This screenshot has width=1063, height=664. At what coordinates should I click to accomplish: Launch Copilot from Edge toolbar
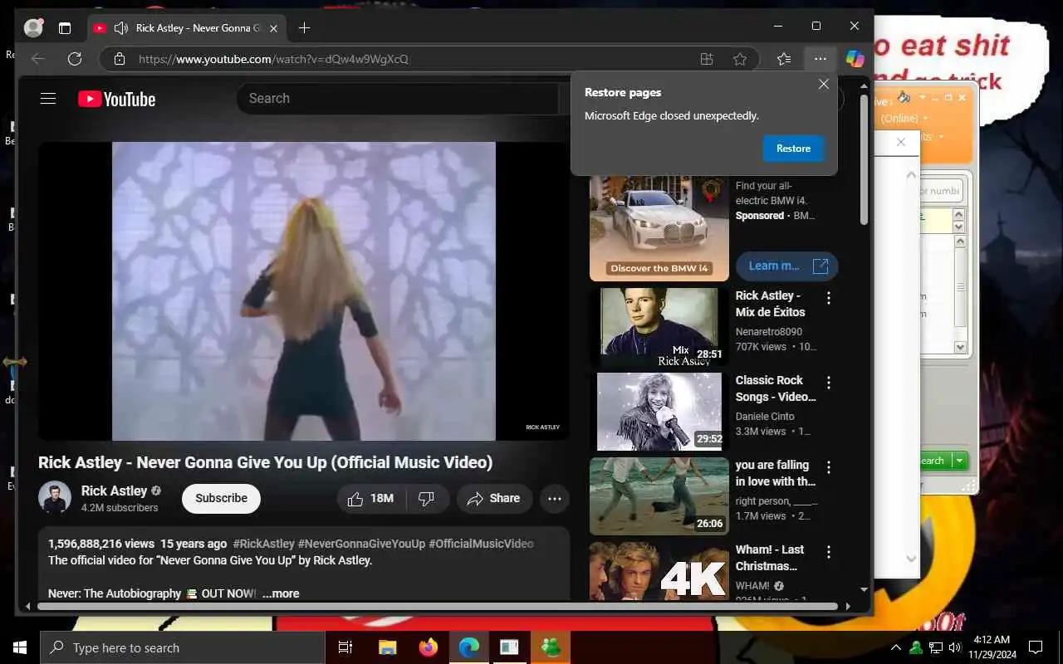pyautogui.click(x=855, y=59)
